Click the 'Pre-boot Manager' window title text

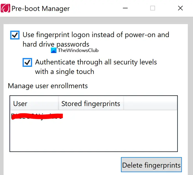[x=41, y=9]
